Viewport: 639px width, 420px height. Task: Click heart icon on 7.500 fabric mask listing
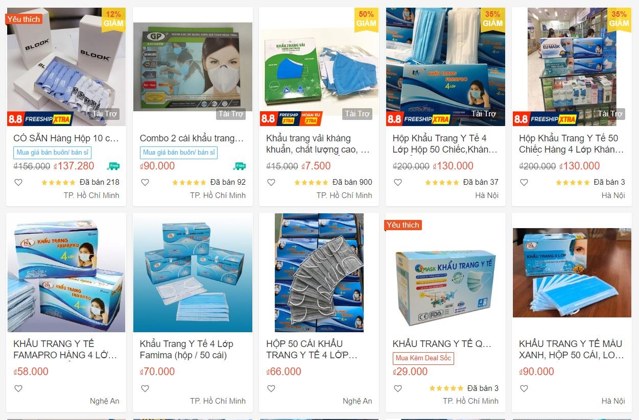[271, 182]
